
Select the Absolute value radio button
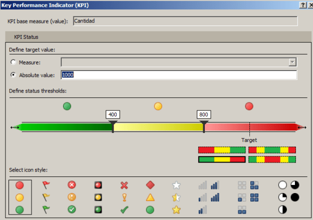[x=14, y=75]
